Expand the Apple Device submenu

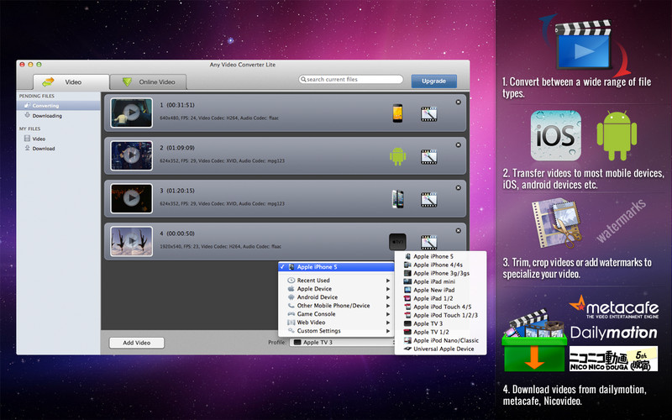(336, 289)
